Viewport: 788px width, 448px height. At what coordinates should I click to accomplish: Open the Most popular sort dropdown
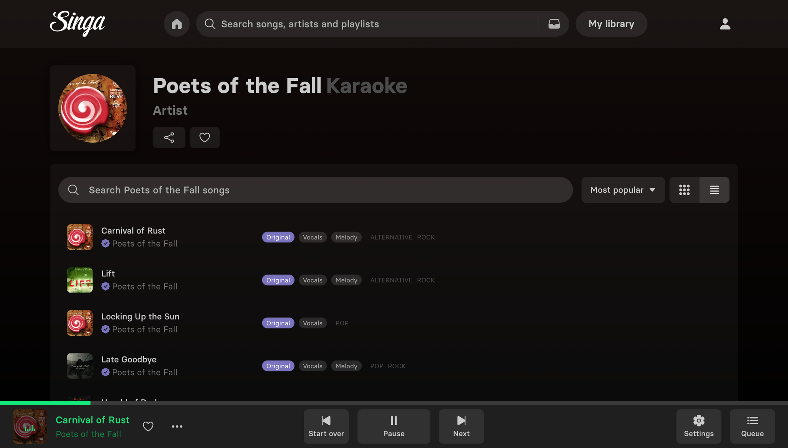(x=623, y=190)
